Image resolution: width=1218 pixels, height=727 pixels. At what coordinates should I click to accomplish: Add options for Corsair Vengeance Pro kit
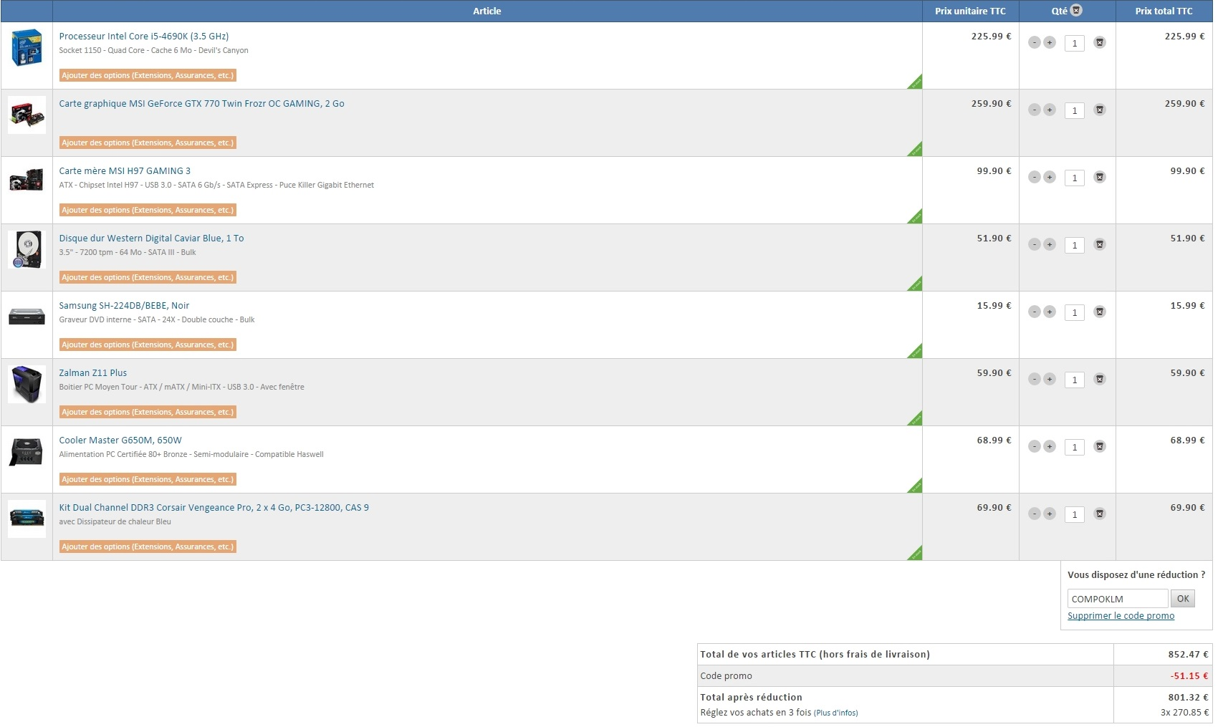point(148,547)
